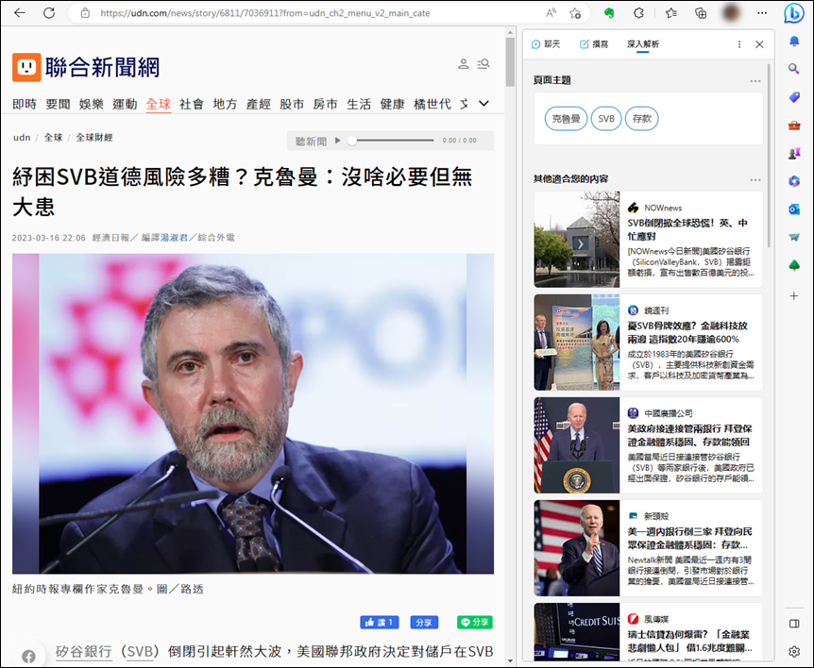Select the 存款 topic chip

coord(641,119)
